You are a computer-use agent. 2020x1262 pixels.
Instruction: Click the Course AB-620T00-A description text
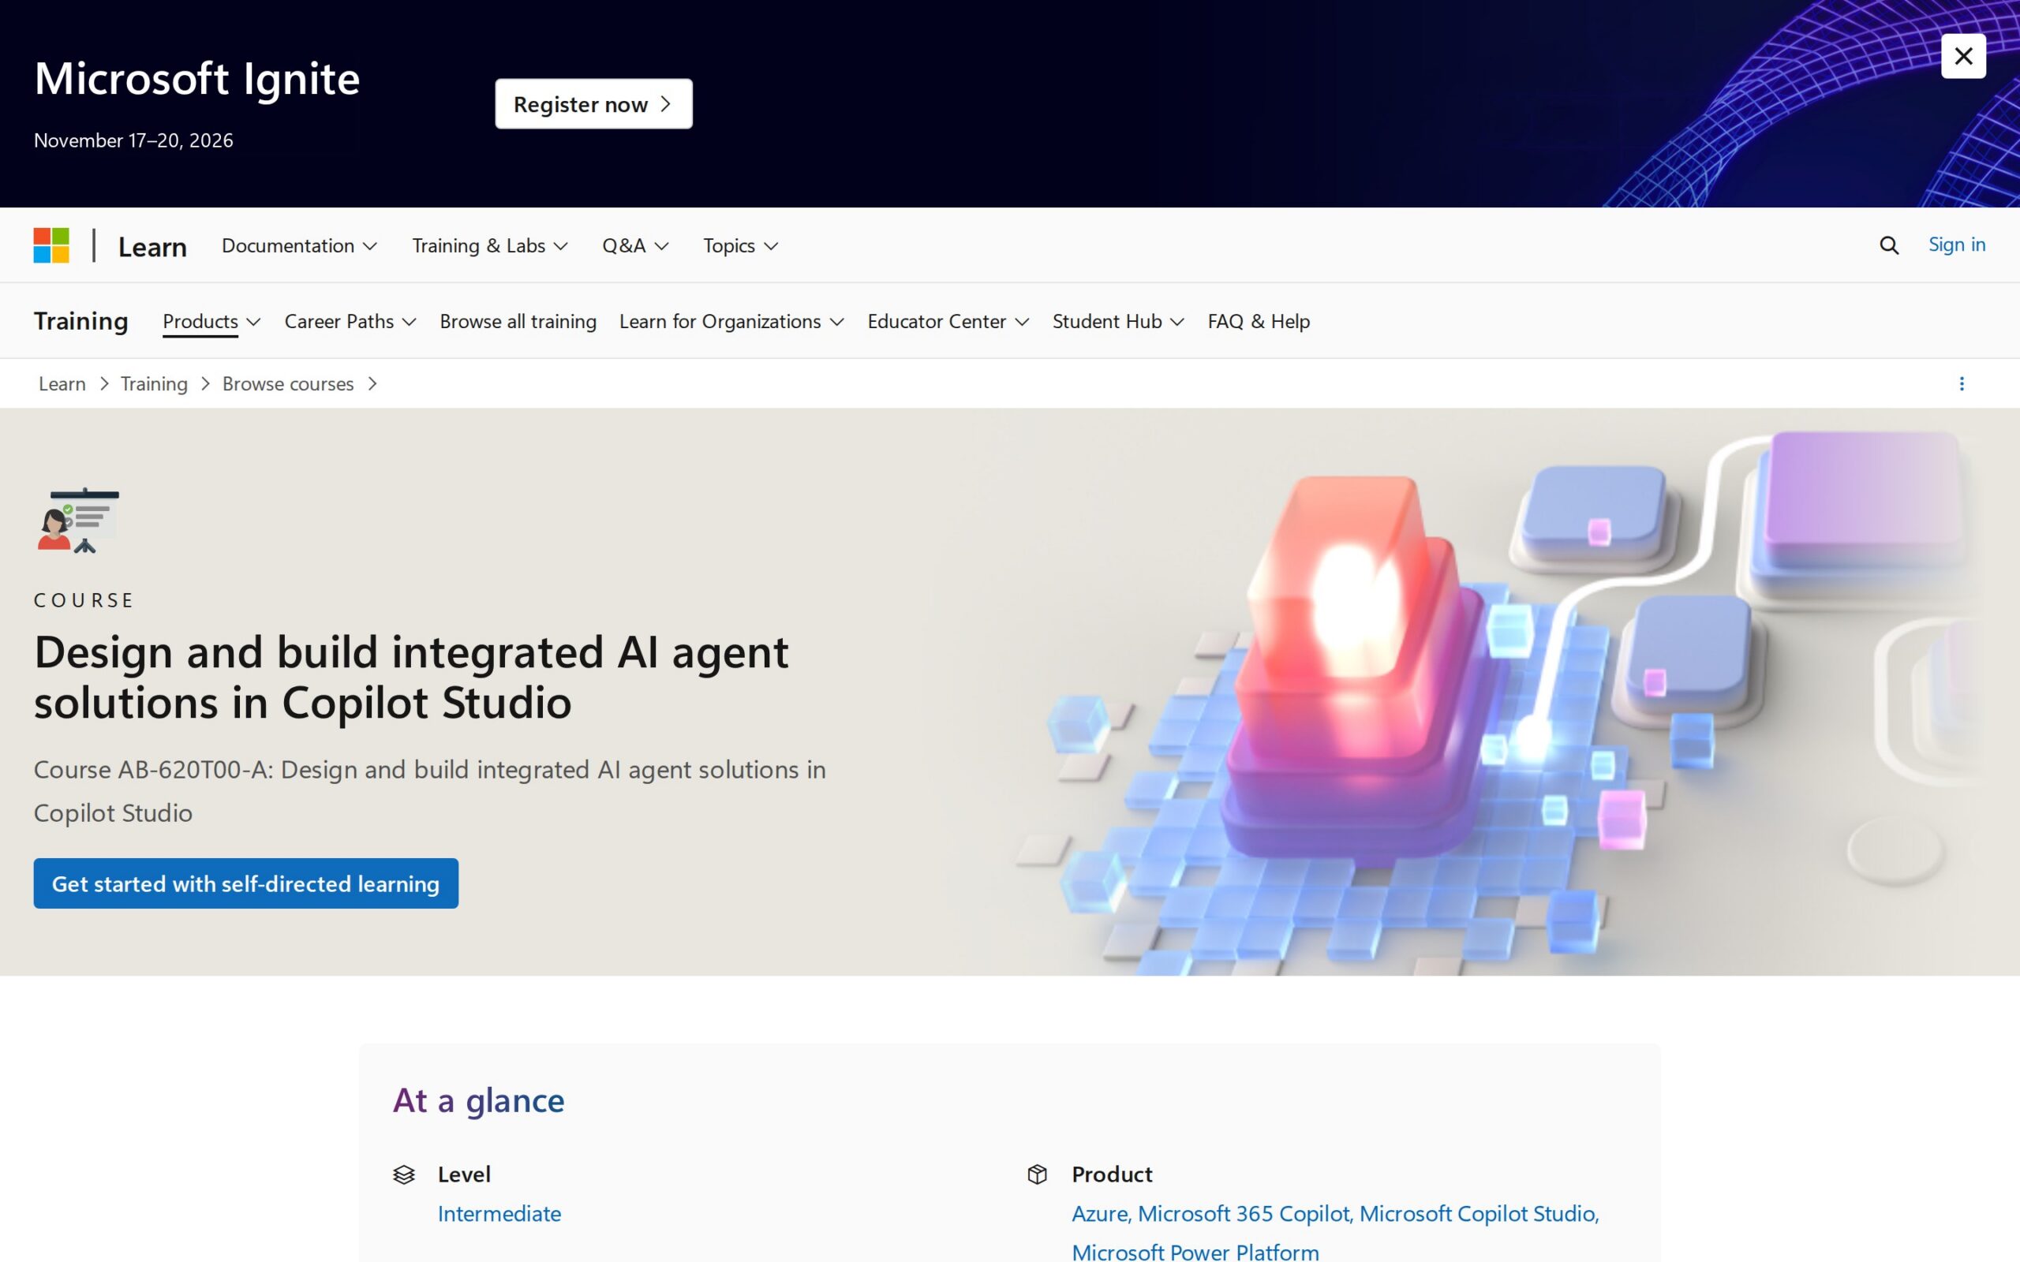[x=430, y=791]
